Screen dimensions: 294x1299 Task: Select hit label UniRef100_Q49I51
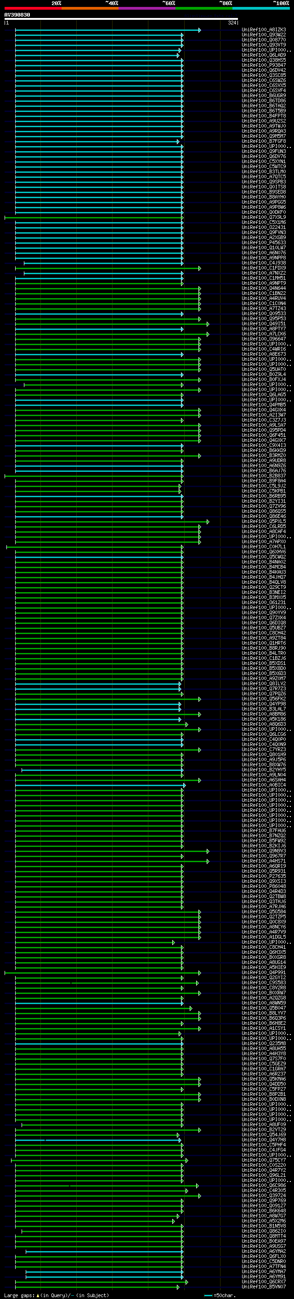pos(264,324)
